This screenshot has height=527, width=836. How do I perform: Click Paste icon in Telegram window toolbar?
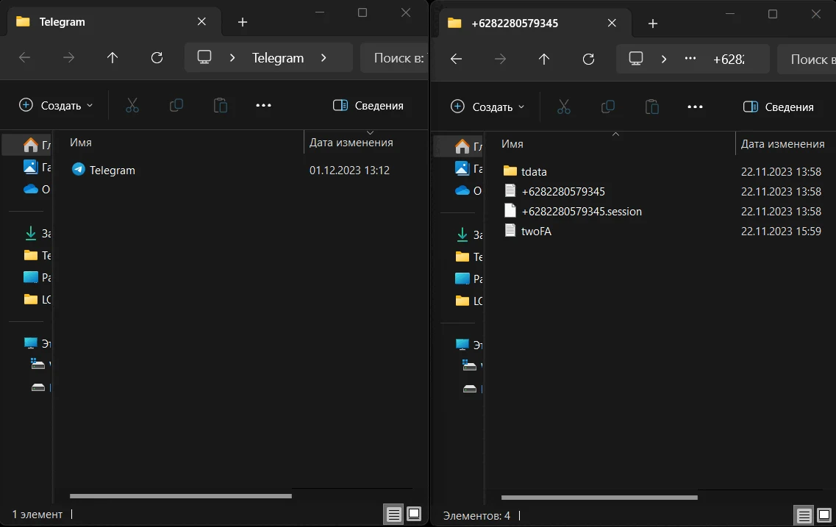coord(220,106)
